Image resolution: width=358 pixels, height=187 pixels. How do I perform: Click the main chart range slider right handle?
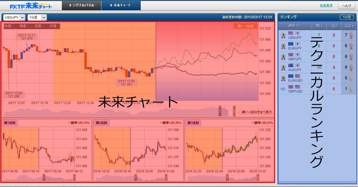(x=234, y=111)
